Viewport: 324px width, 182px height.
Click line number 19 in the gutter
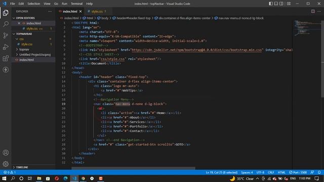pos(64,104)
